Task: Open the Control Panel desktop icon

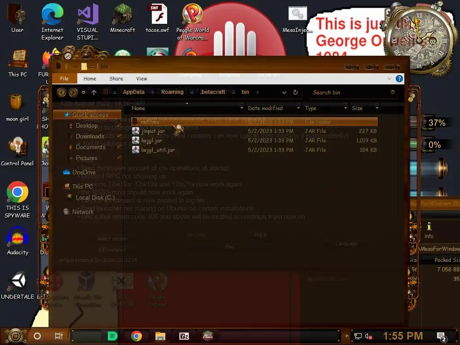Action: tap(18, 152)
